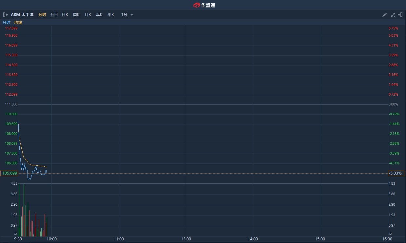406x243 pixels.
Task: Switch to the 年K chart tab
Action: (111, 15)
